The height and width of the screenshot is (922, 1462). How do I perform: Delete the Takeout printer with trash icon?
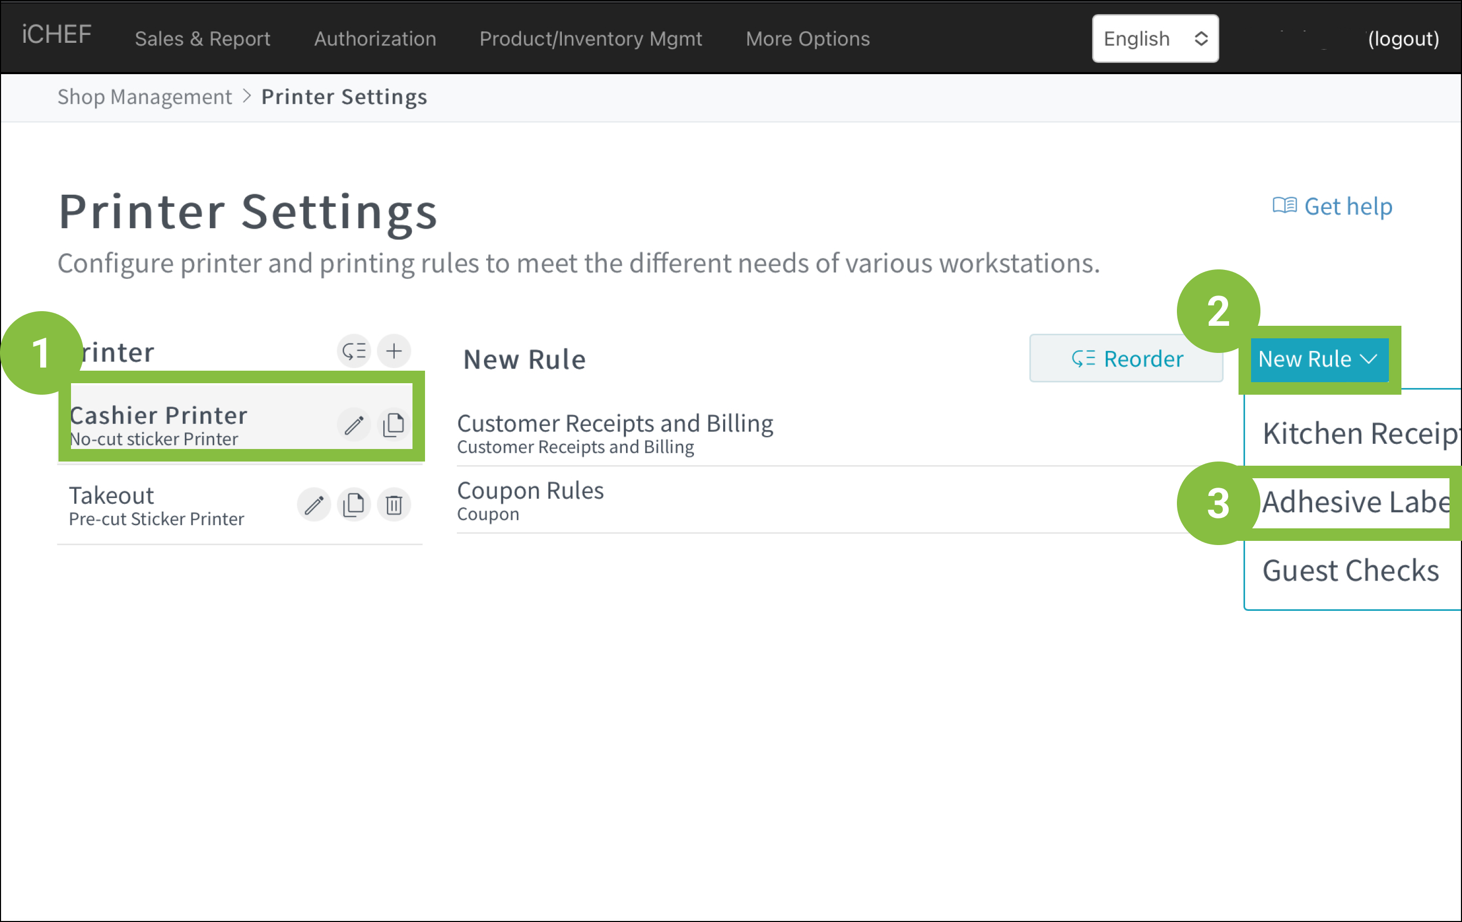pos(394,504)
